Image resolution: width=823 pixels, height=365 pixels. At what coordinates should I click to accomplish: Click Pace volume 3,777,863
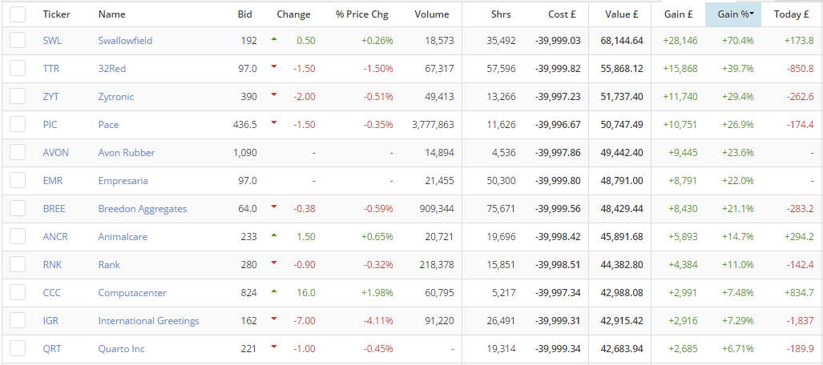point(434,125)
